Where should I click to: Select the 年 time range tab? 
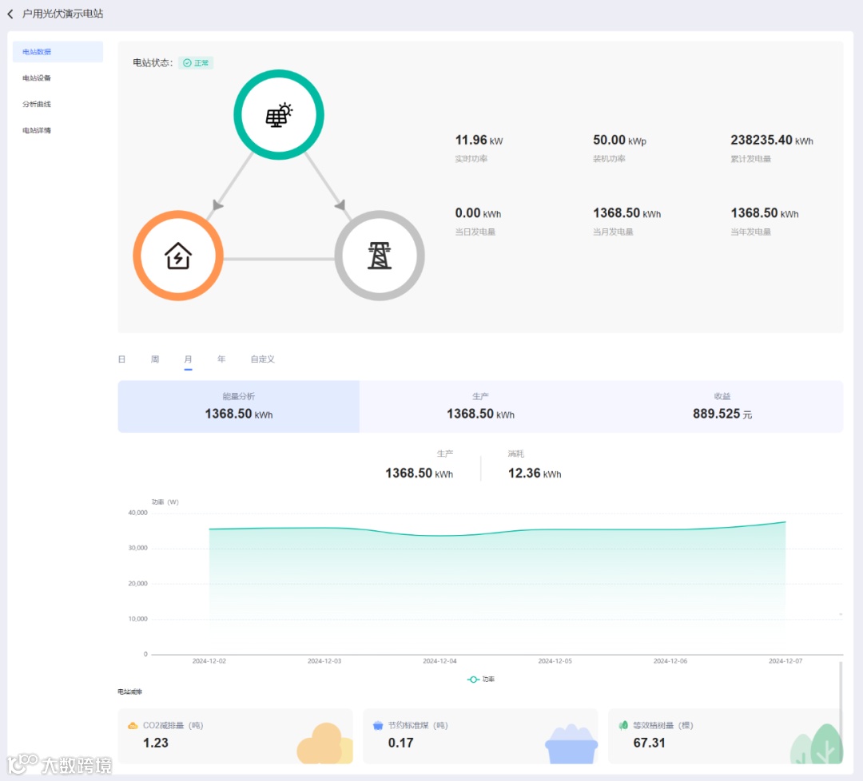click(x=221, y=359)
